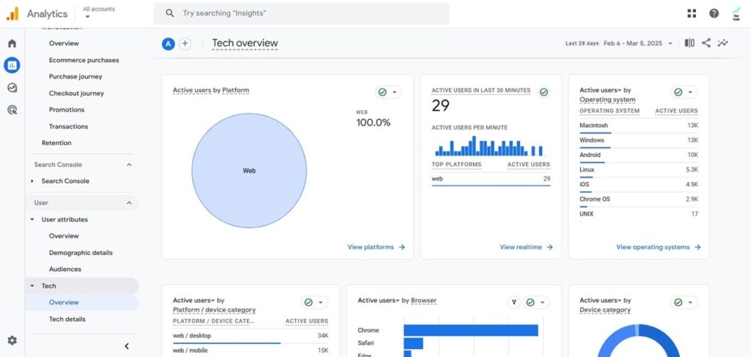
Task: Change Active users metric on Operating system card
Action: (x=601, y=90)
